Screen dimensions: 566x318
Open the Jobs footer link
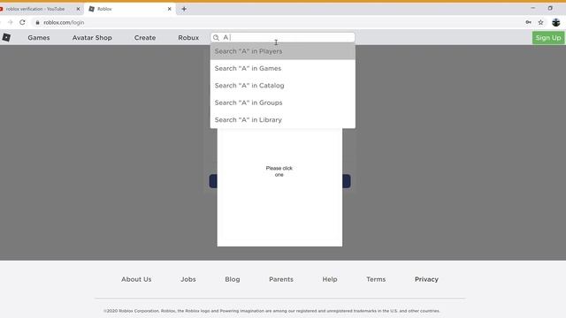click(x=188, y=279)
